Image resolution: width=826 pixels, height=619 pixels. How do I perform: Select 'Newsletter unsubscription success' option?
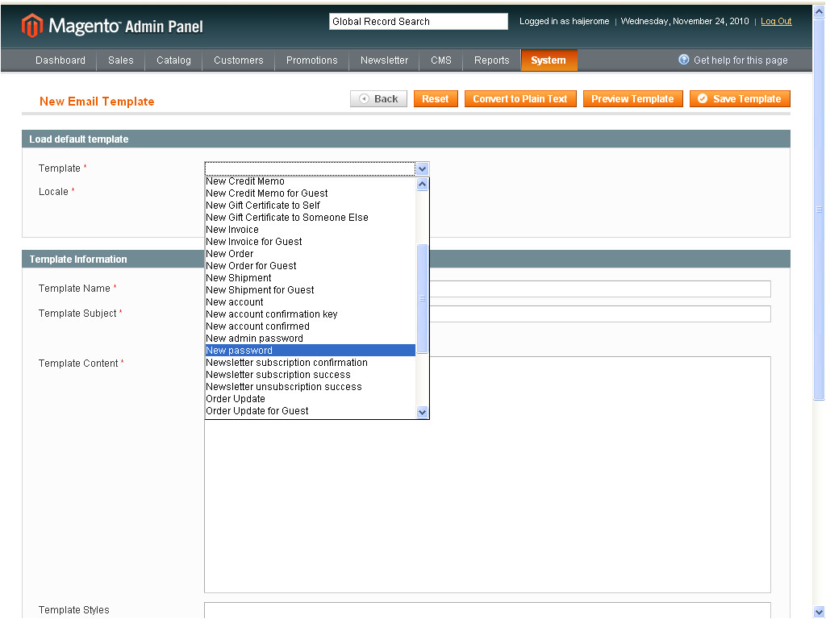coord(311,387)
